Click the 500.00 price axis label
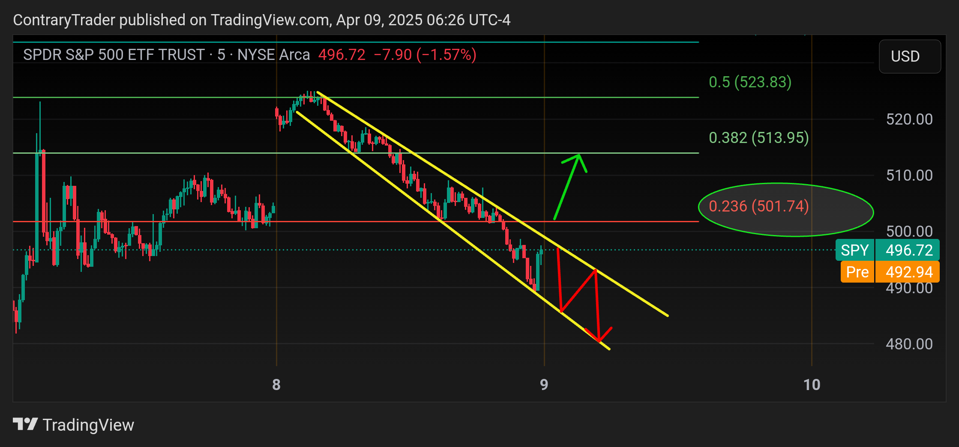Screen dimensions: 959x447 coord(909,231)
